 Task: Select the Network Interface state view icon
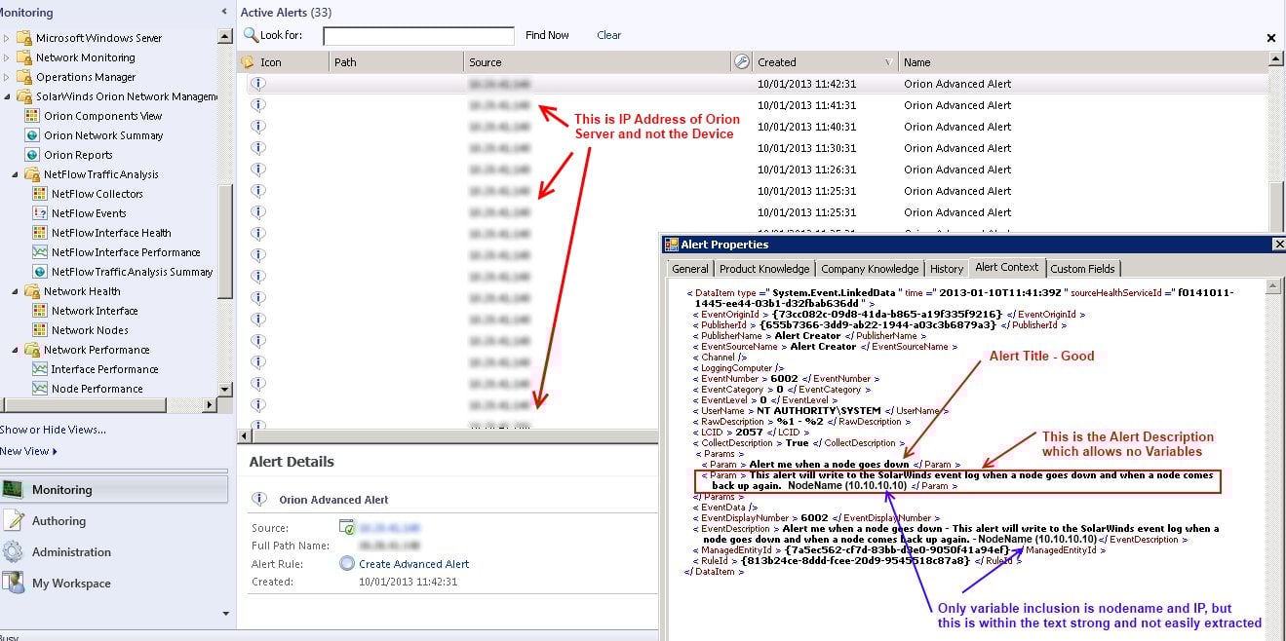(x=40, y=311)
